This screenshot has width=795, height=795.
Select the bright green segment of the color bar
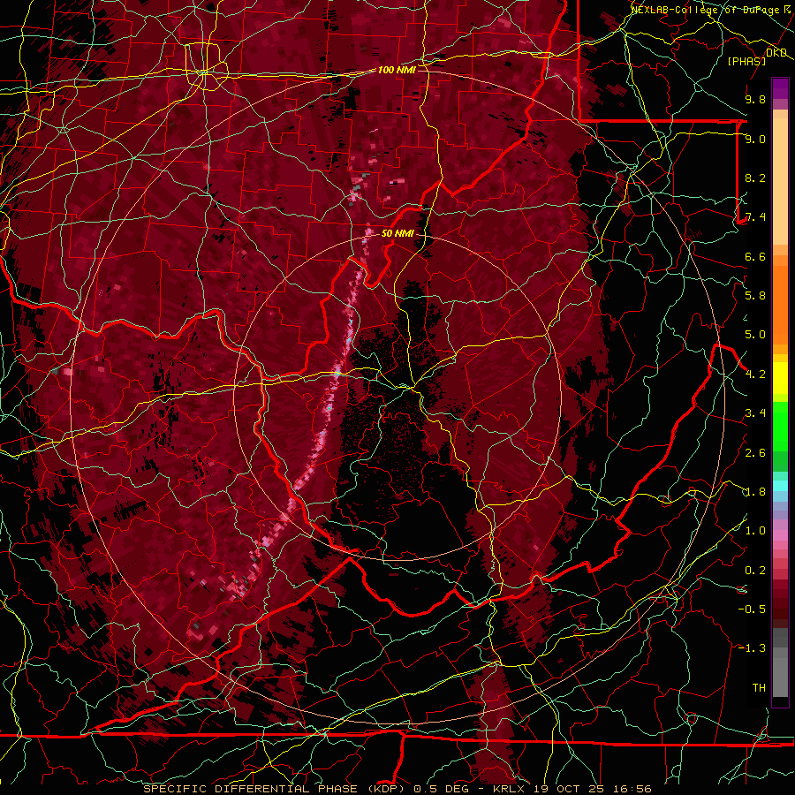(780, 427)
